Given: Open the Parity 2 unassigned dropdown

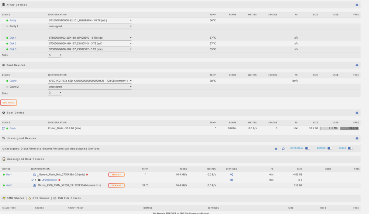Looking at the screenshot, I should click(90, 26).
